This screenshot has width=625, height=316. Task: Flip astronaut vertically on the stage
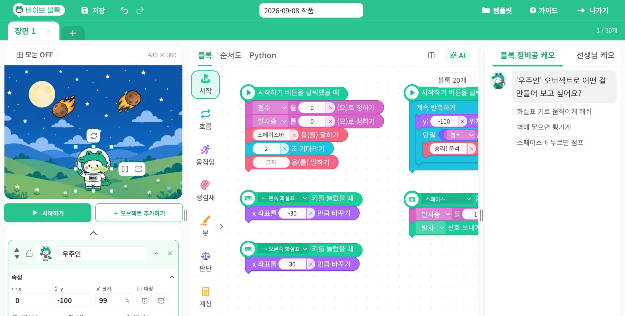click(139, 169)
